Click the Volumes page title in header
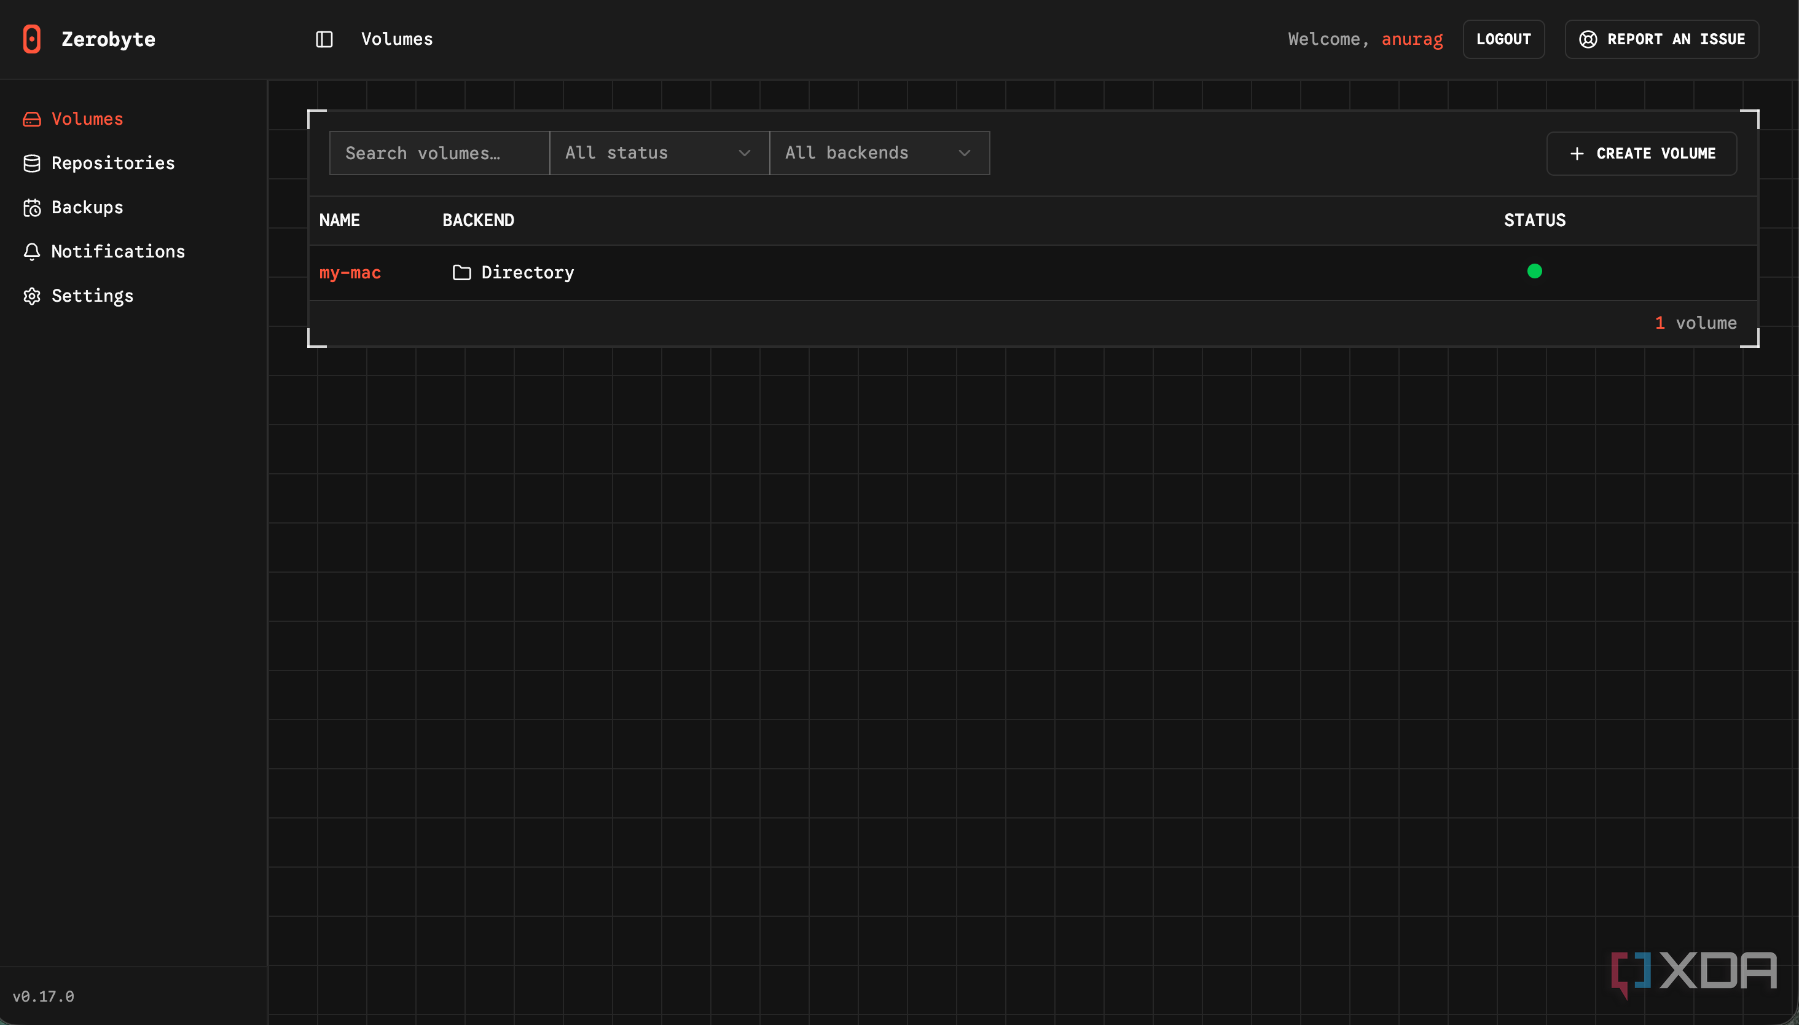Viewport: 1799px width, 1025px height. tap(397, 39)
